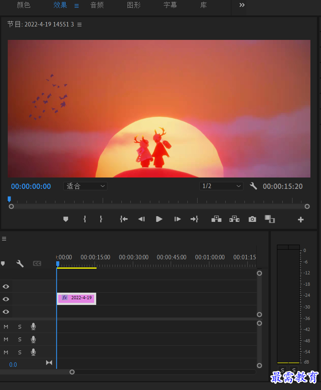The height and width of the screenshot is (390, 321).
Task: Open the 图形 workspace tab
Action: (134, 5)
